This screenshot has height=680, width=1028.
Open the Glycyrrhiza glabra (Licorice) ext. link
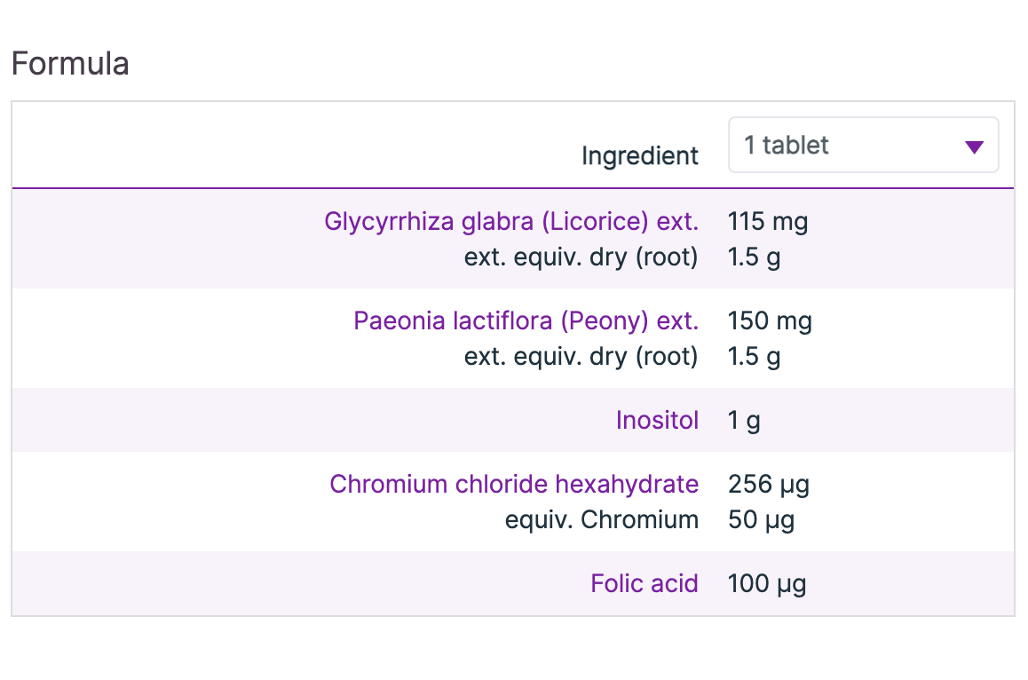coord(511,221)
